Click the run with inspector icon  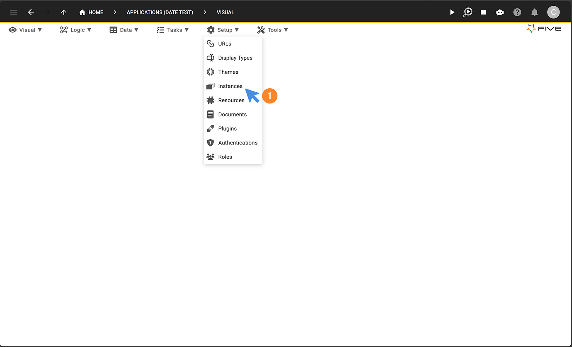coord(468,12)
